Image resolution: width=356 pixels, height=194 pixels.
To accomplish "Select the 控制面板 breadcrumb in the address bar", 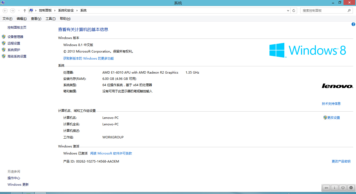I will click(x=45, y=10).
